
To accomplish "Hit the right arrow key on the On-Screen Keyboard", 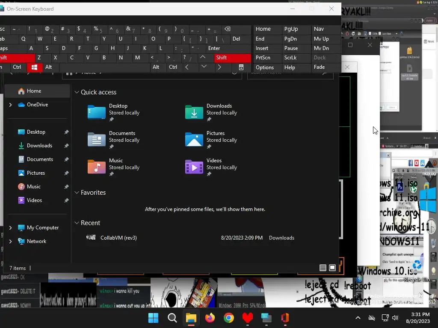I will point(219,67).
